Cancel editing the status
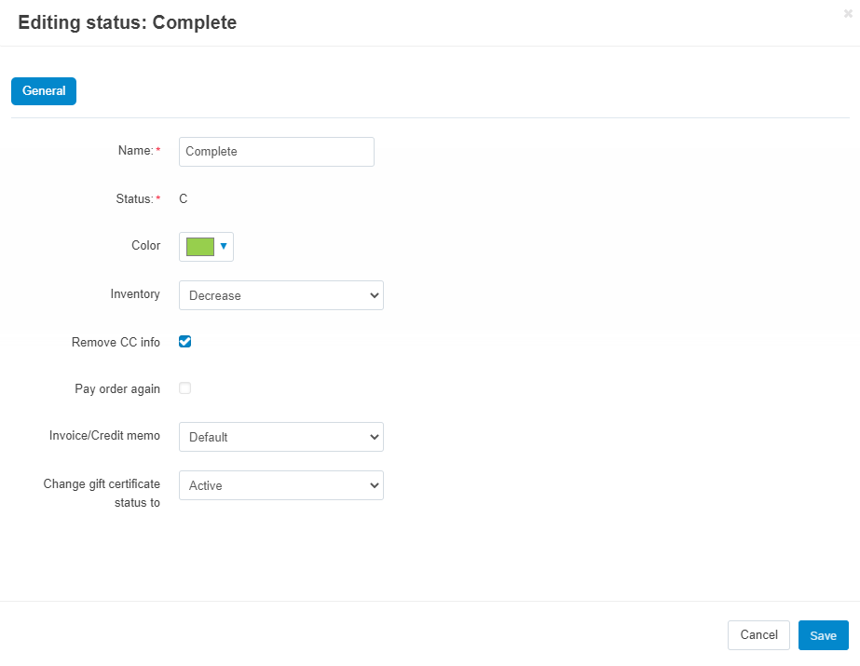 coord(758,635)
